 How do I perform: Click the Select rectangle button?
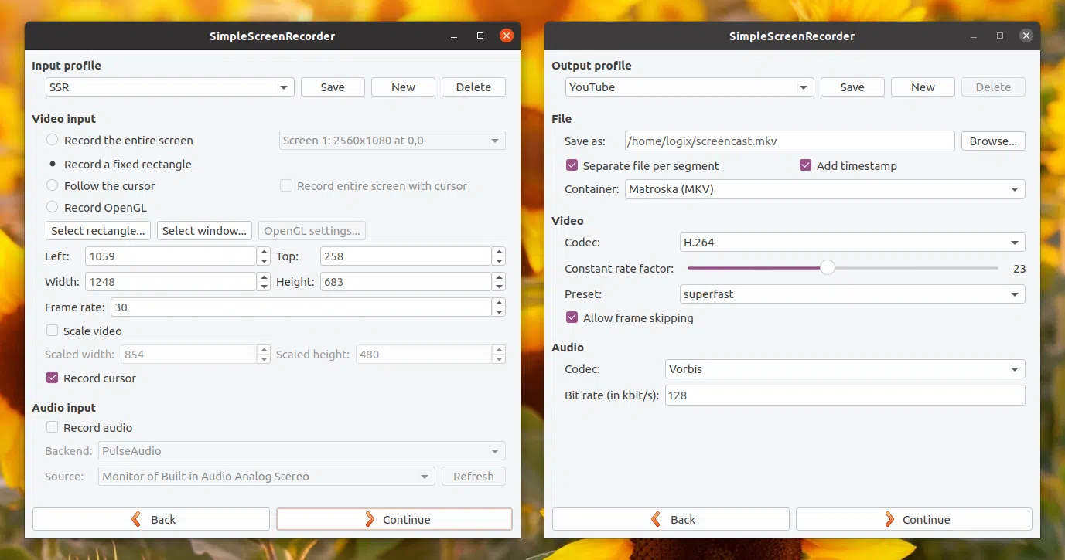pos(97,230)
